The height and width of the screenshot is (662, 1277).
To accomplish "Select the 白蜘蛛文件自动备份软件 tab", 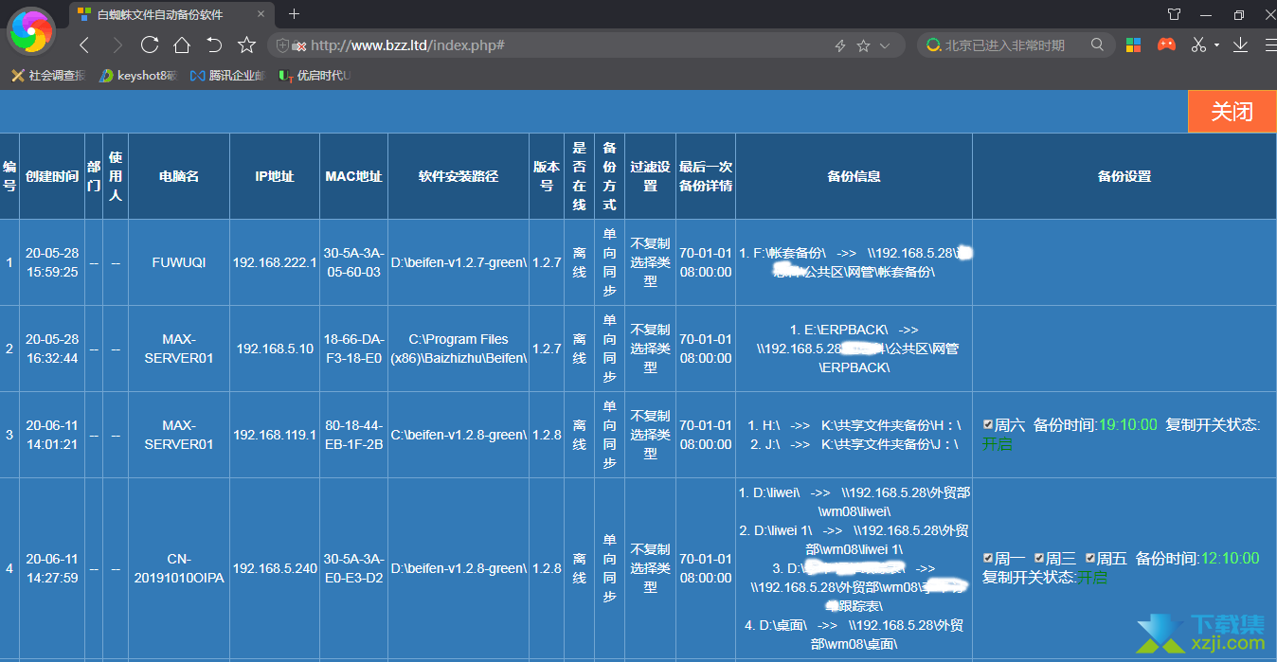I will coord(161,14).
